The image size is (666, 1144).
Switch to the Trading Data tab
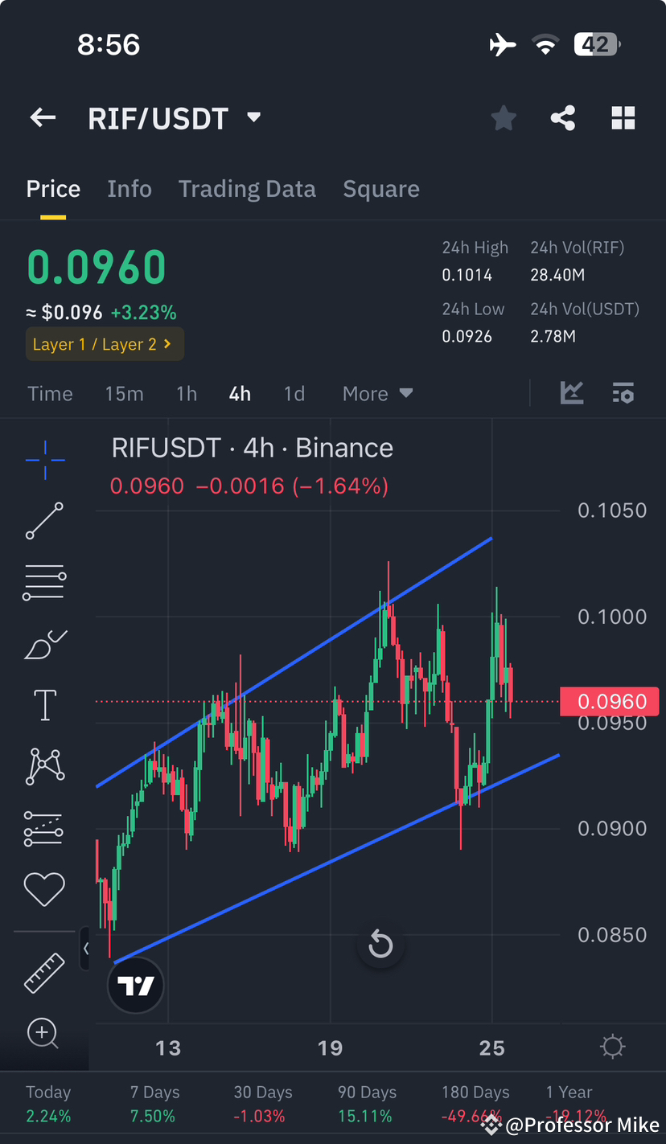[247, 188]
